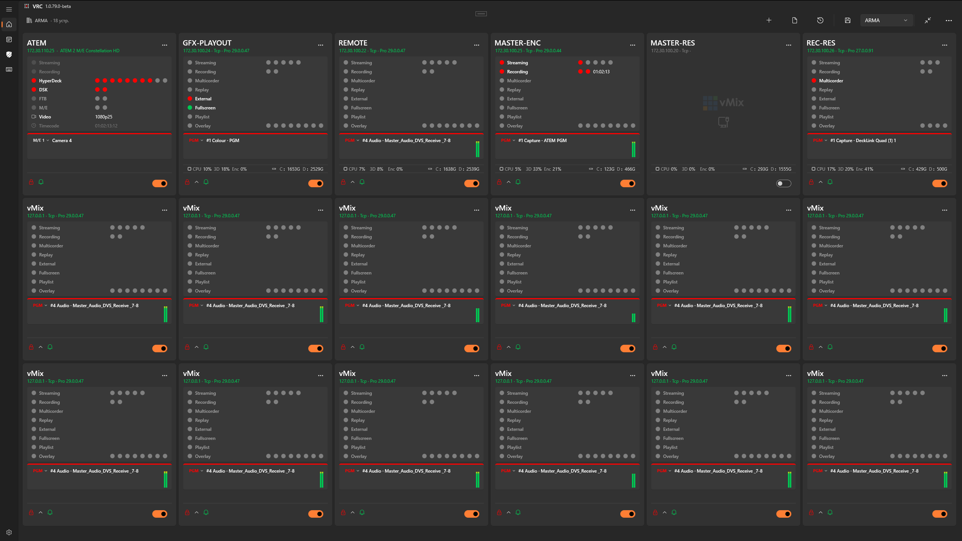Collapse the REMOTE card with the chevron up
Viewport: 962px width, 541px height.
353,182
